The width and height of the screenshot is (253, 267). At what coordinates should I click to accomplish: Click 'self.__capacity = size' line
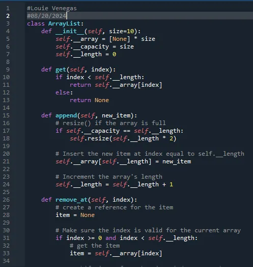95,46
